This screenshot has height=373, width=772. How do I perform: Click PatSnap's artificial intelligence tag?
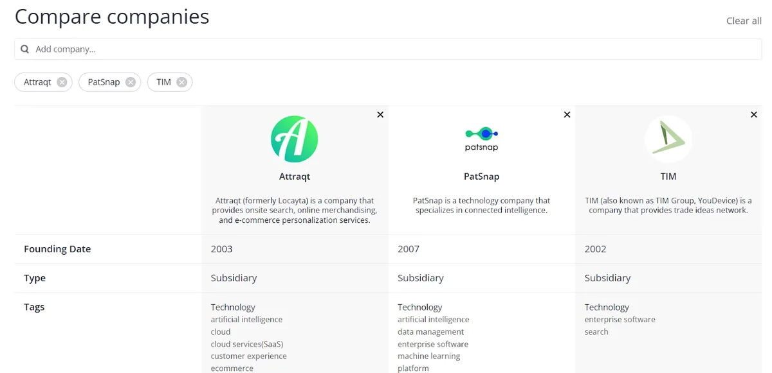tap(434, 319)
